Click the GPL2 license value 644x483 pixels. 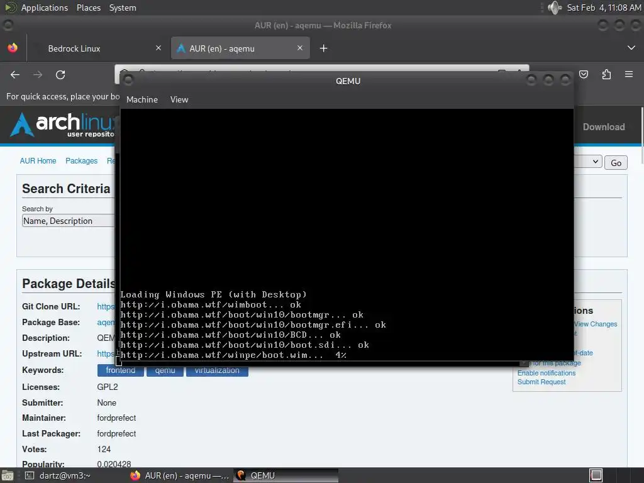107,387
